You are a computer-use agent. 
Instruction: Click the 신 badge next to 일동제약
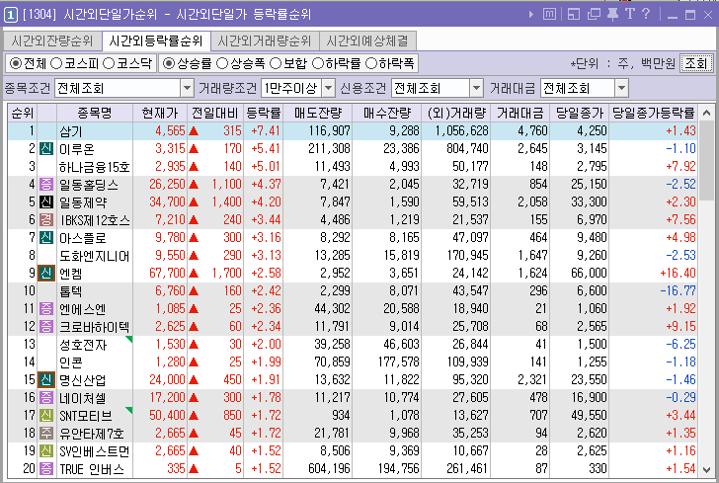[45, 201]
